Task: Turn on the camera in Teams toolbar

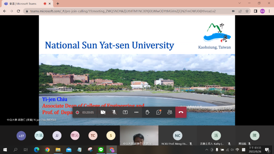Action: tap(103, 112)
